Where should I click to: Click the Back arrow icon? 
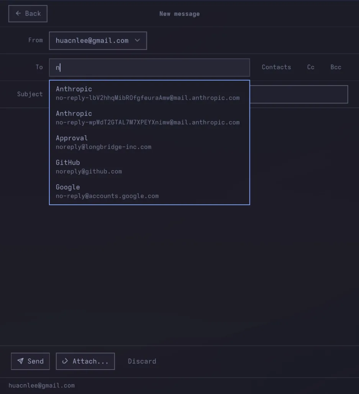click(18, 13)
